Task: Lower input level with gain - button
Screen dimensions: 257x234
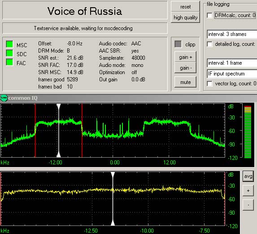Action: pyautogui.click(x=185, y=68)
